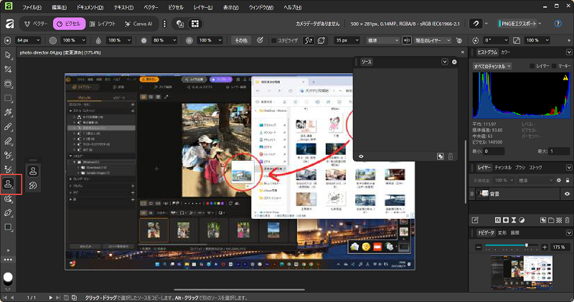Open the rotation 0° dropdown
Screen dimensions: 574x302
click(x=496, y=40)
